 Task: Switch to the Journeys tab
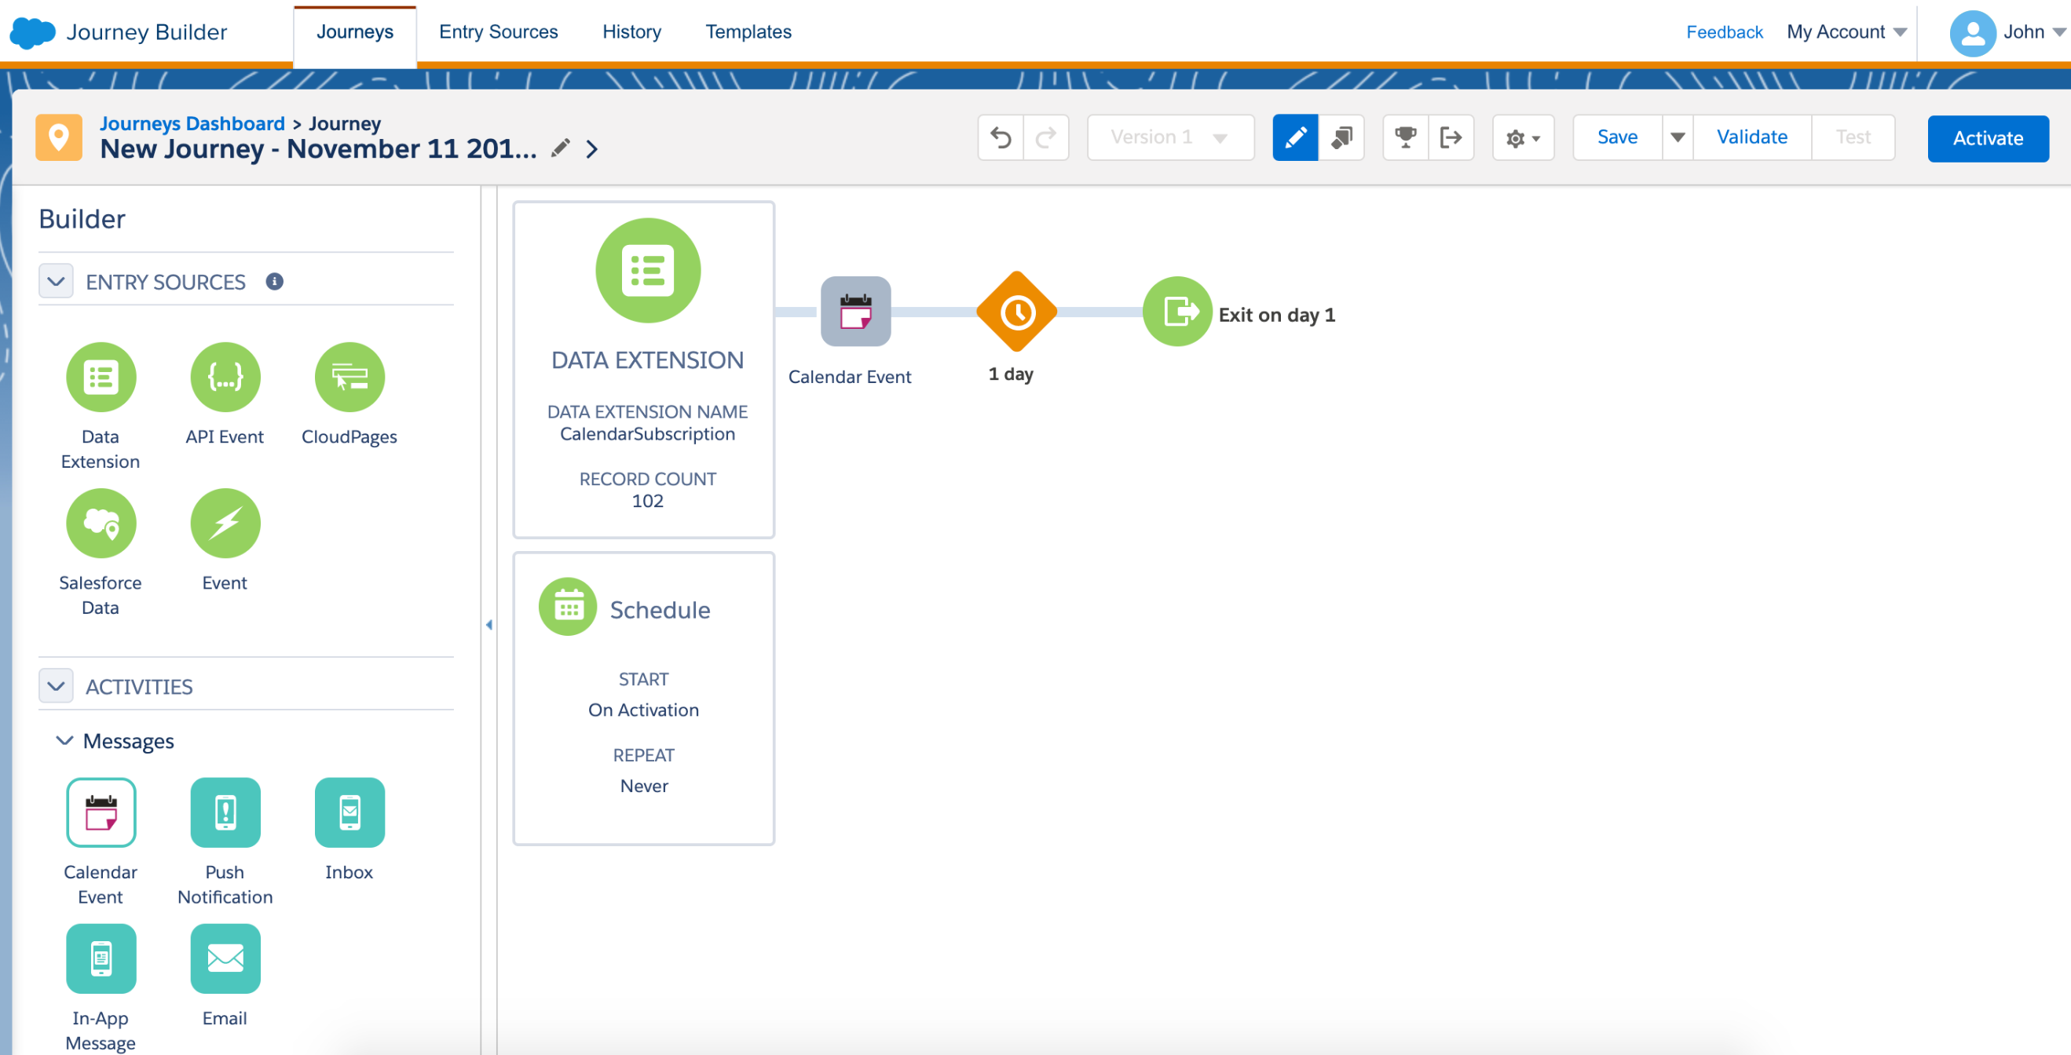(x=354, y=32)
